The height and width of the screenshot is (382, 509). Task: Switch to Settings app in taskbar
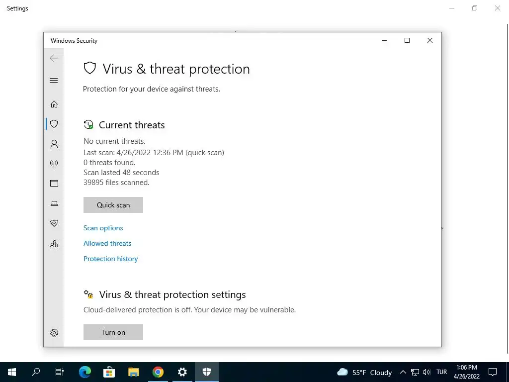[x=182, y=372]
